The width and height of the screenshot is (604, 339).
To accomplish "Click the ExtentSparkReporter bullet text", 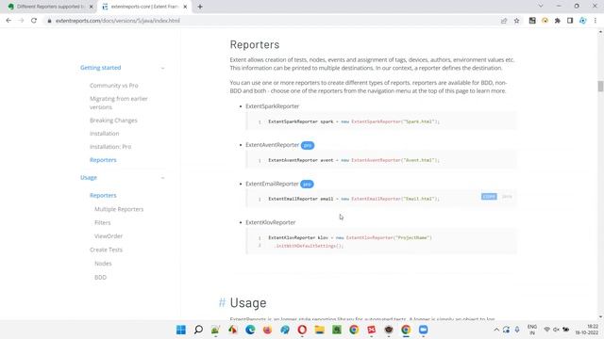I will 272,106.
